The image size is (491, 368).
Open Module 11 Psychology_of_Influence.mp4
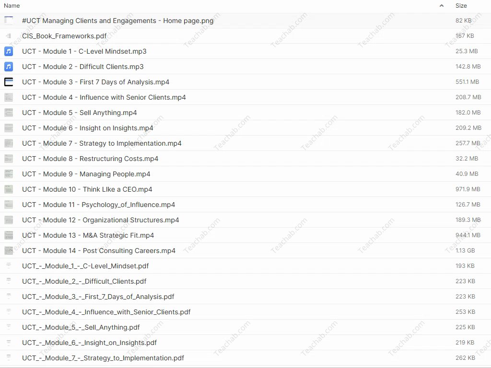point(99,205)
